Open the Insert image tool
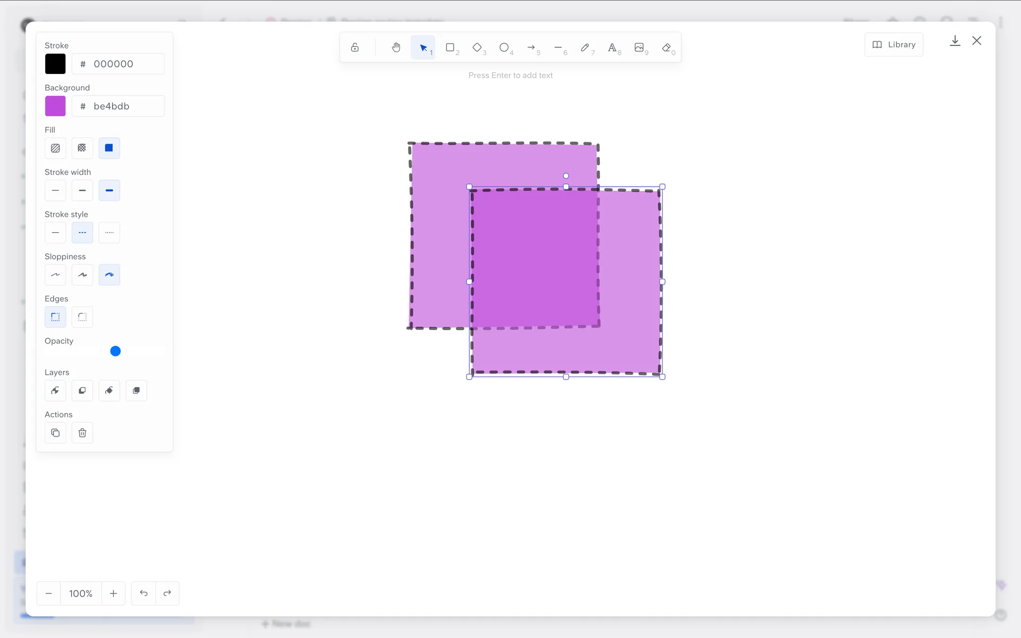The image size is (1021, 638). (639, 48)
